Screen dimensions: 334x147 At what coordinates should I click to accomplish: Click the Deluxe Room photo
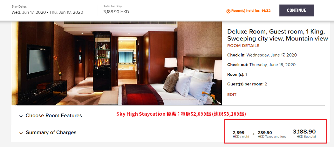[117, 63]
